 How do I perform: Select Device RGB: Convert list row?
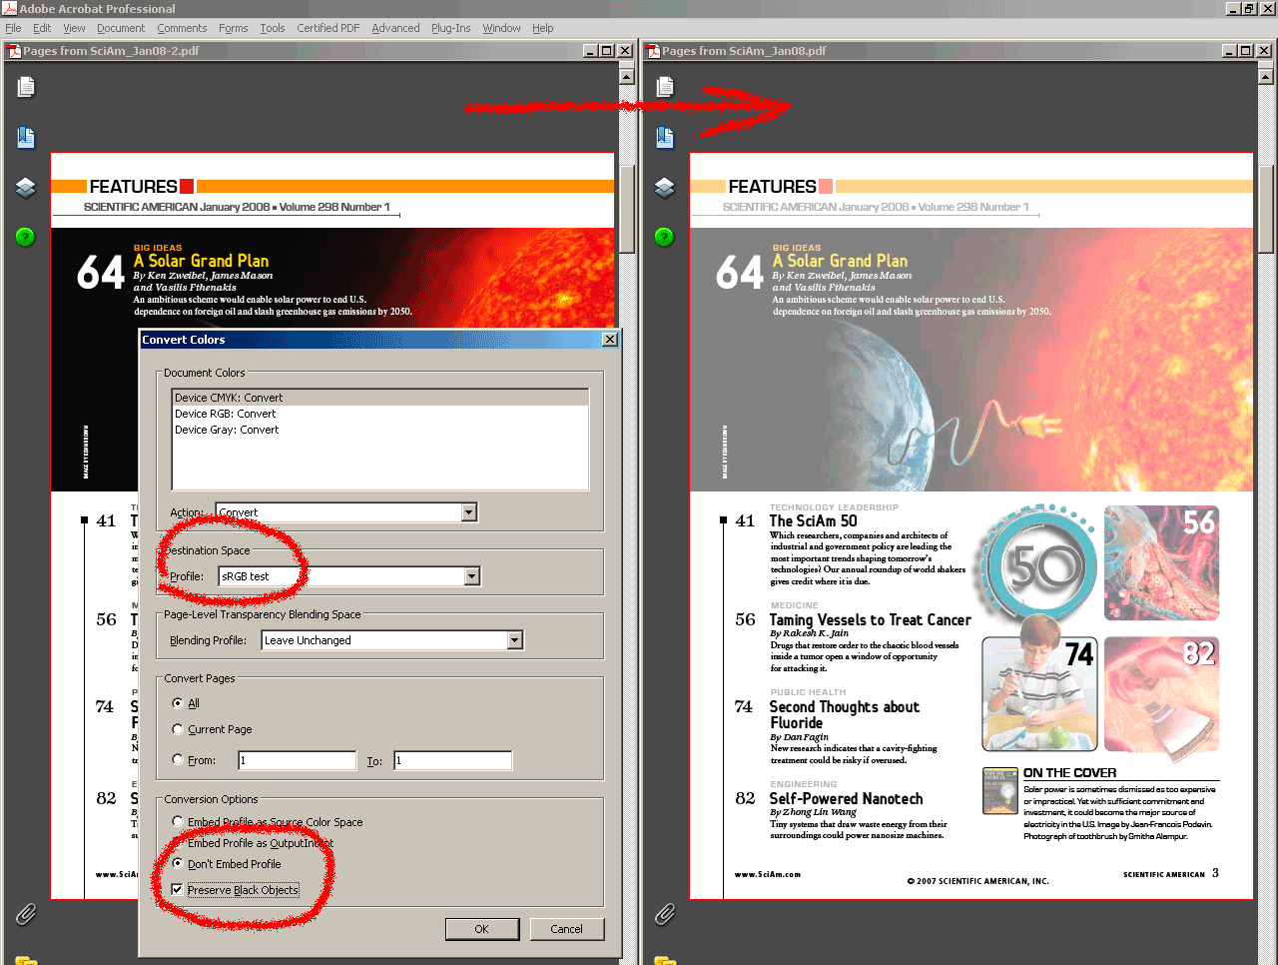click(380, 414)
